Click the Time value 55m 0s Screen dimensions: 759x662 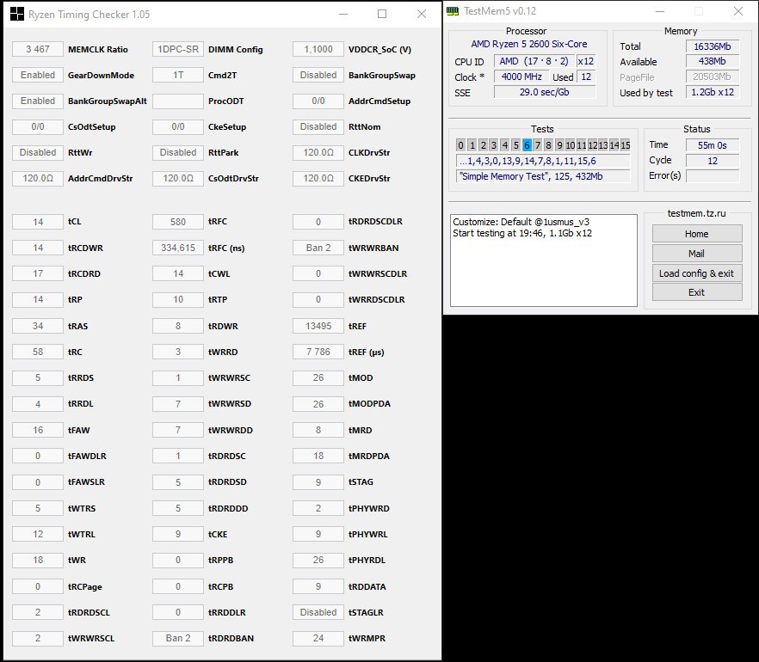point(712,145)
